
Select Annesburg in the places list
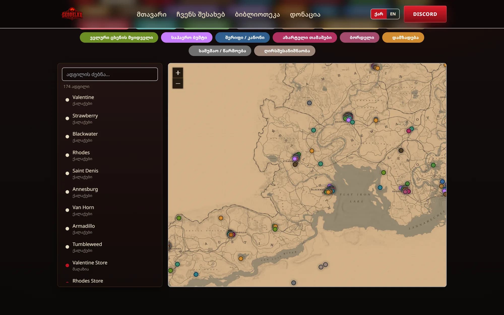coord(110,192)
